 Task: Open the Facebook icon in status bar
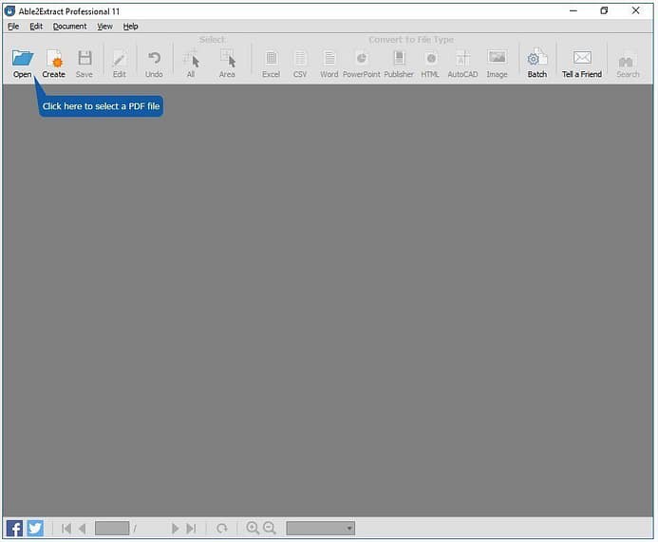pos(14,529)
